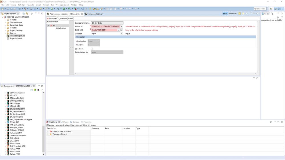
Task: Open the Pin for I/O dropdown
Action: (x=122, y=26)
